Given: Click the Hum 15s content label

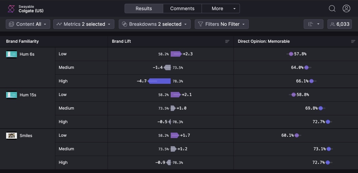Looking at the screenshot, I should 28,95.
